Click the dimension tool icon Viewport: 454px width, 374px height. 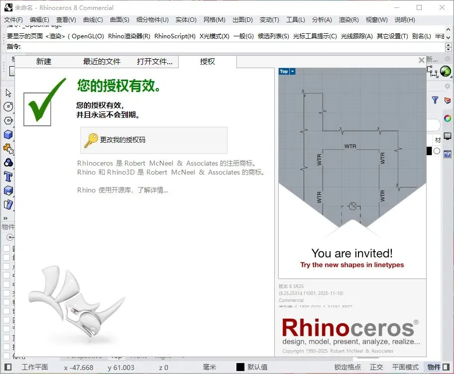tap(432, 71)
